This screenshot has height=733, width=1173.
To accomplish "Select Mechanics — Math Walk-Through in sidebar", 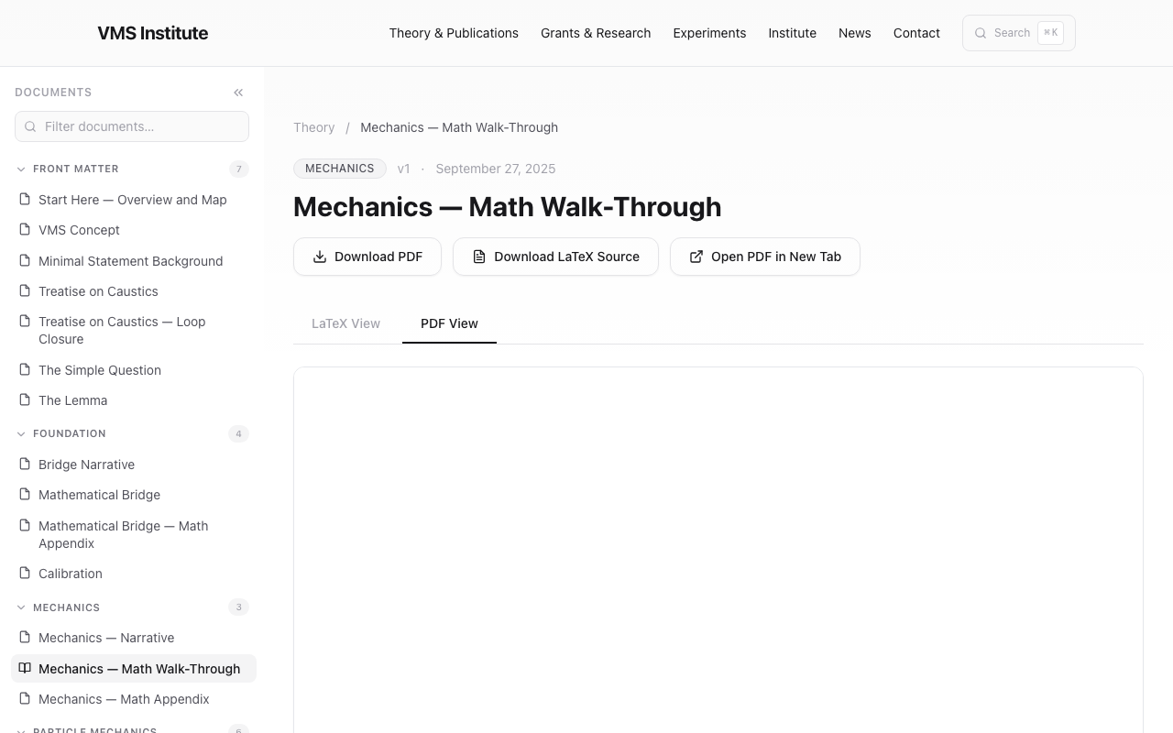I will click(x=134, y=669).
